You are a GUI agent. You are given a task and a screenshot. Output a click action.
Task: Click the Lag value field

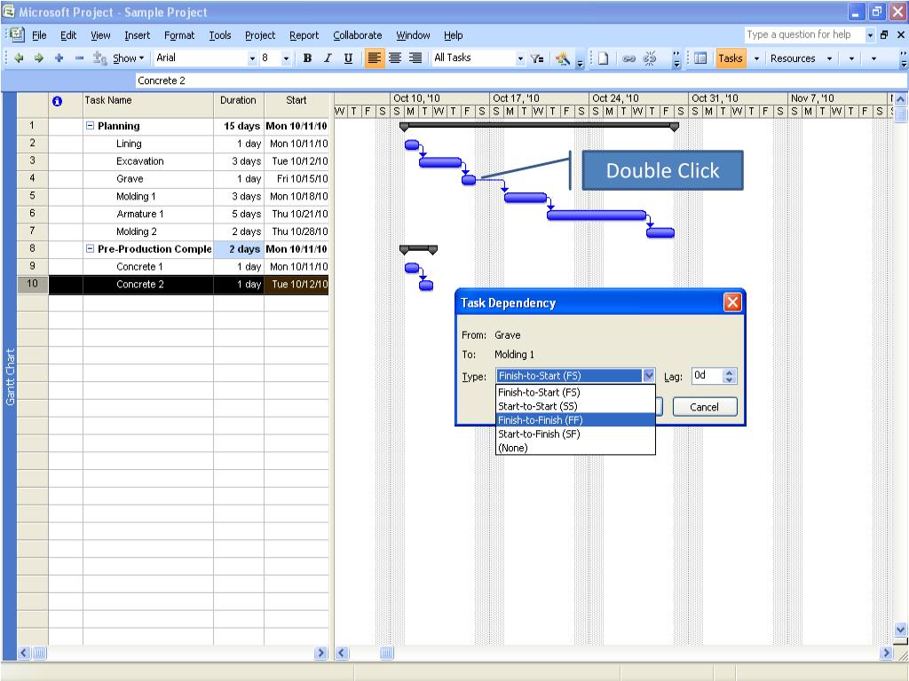coord(707,375)
